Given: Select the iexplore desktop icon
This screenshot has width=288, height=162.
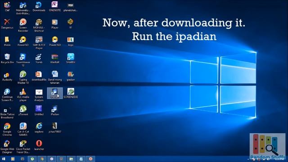Looking at the screenshot, I should (x=39, y=128).
